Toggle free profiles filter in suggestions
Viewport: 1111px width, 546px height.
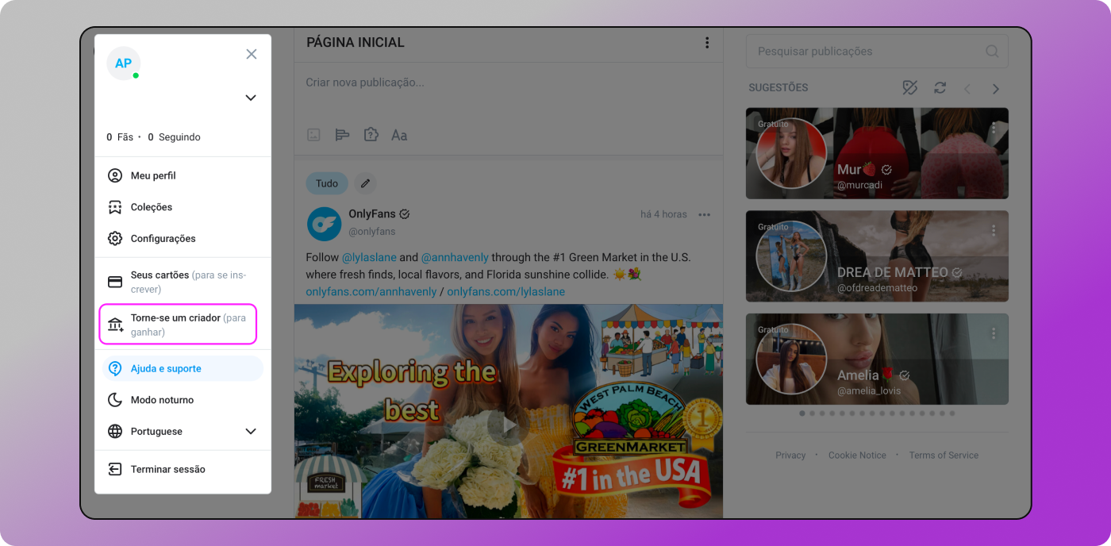[909, 88]
